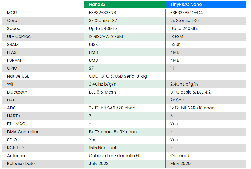Screen dimensions: 251x169
Task: Select the Native USB row label
Action: [x=18, y=76]
